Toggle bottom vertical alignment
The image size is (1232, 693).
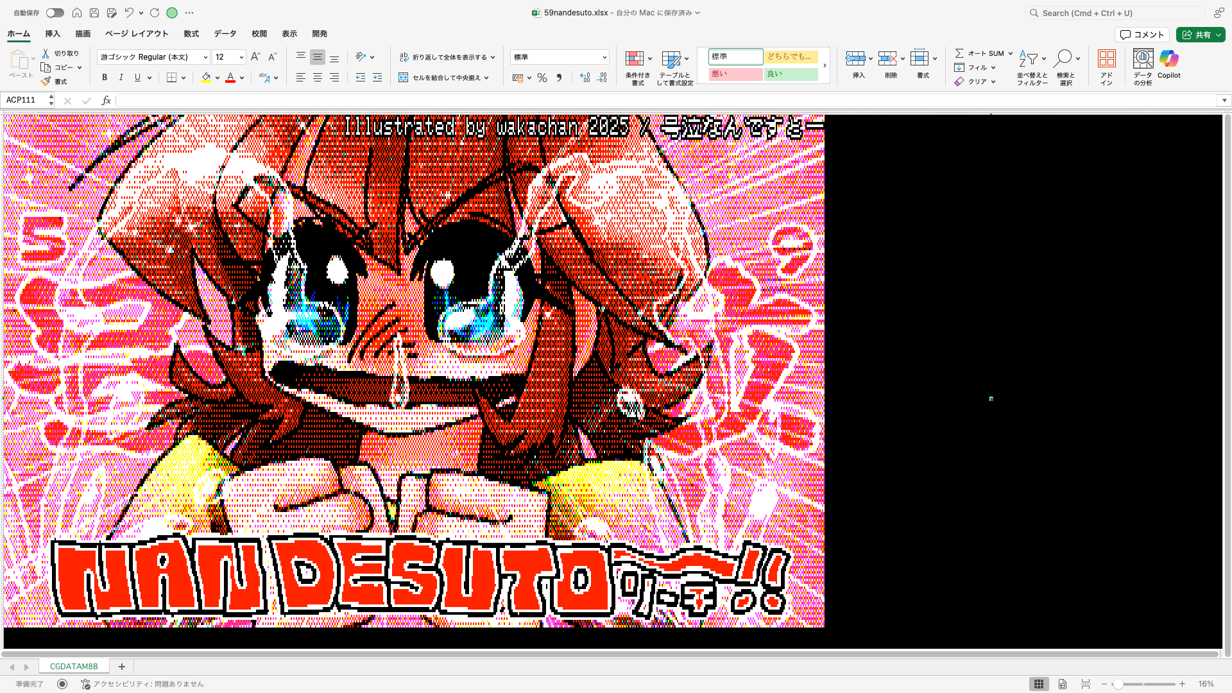tap(334, 57)
